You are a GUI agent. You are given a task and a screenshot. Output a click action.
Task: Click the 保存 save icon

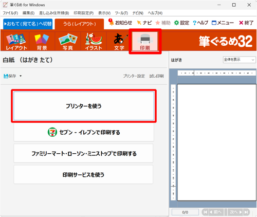tap(10, 76)
